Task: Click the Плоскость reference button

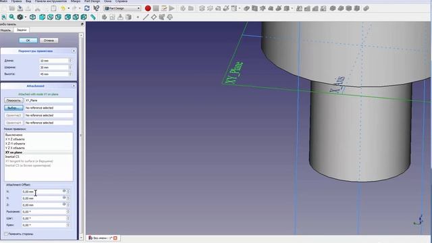Action: (13, 101)
